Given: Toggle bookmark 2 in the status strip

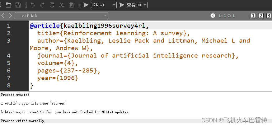Looking at the screenshot, I should 261,16.
